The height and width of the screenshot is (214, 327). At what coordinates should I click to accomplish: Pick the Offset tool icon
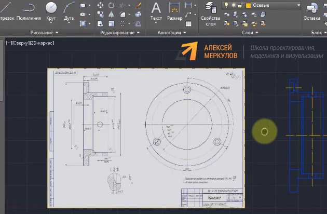pos(138,23)
